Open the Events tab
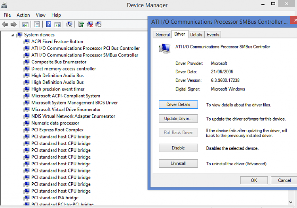Image resolution: width=297 pixels, height=208 pixels. [x=213, y=35]
